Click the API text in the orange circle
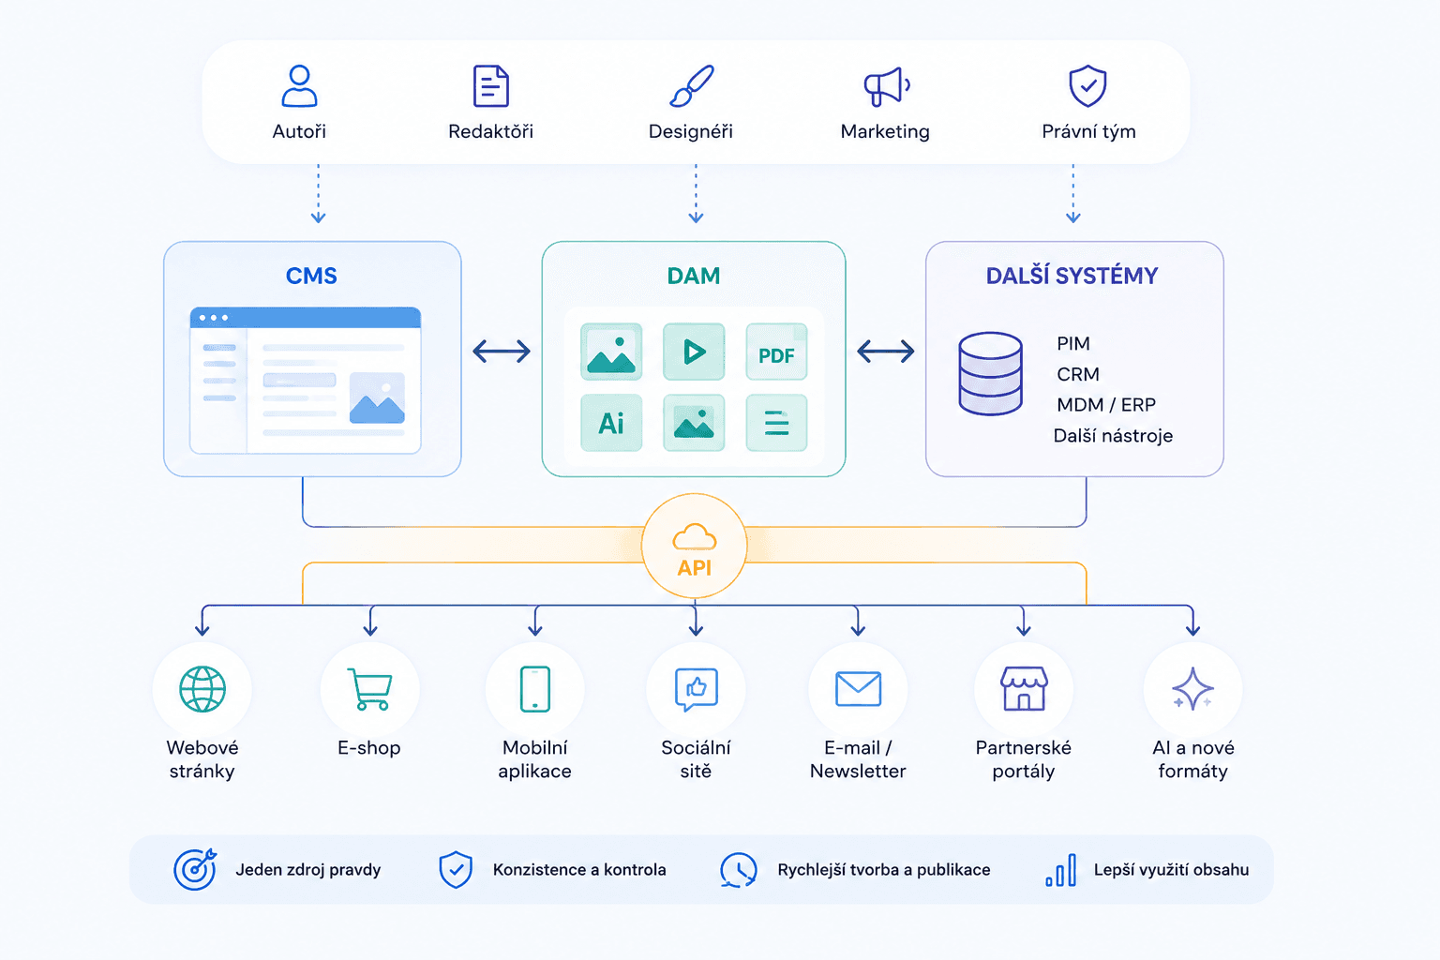This screenshot has height=960, width=1440. (695, 568)
